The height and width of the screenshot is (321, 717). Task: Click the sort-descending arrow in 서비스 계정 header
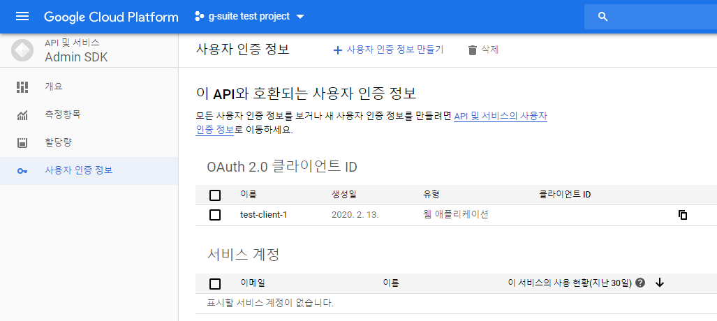(x=659, y=283)
